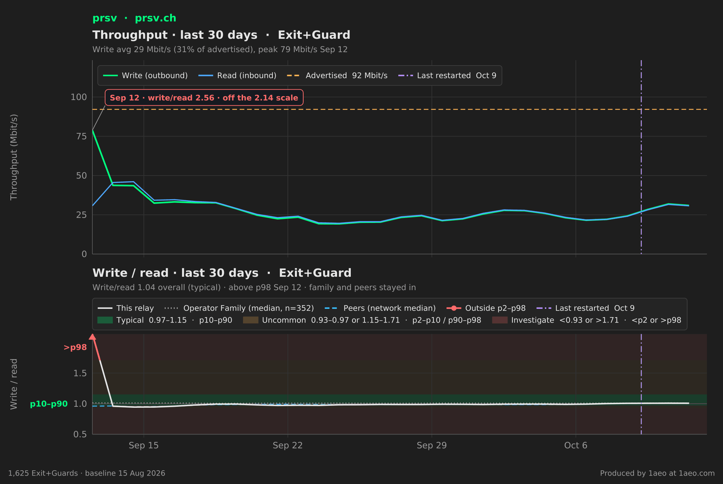Click the reddish 'Investigate' legend color swatch
Image resolution: width=723 pixels, height=484 pixels.
(500, 320)
